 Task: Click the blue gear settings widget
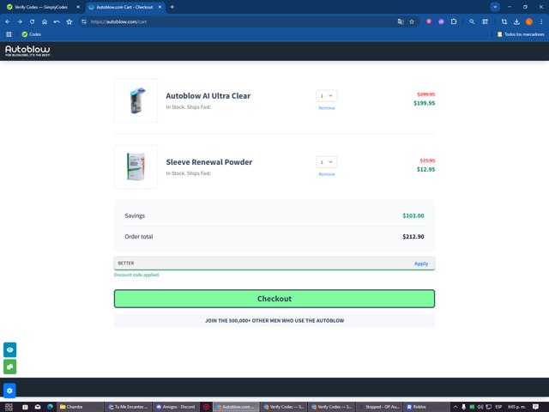[9, 391]
